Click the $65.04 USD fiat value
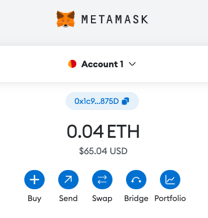 (x=103, y=151)
